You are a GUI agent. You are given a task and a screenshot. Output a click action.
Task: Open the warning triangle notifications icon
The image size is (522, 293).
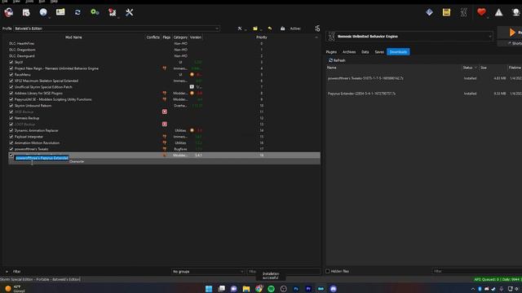498,13
